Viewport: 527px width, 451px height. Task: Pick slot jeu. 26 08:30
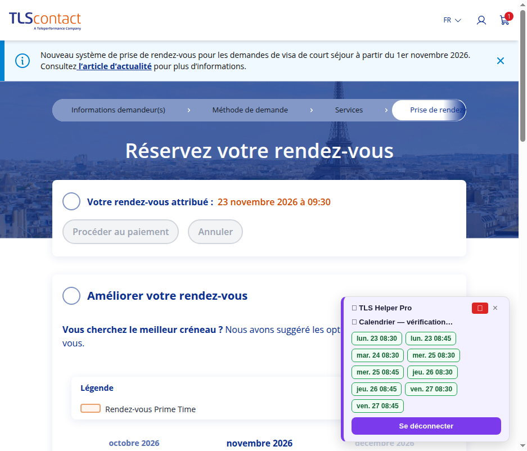point(433,372)
